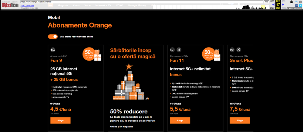Screen dimensions: 303x132
Task: Select the Orange Money menu item
Action: (x=136, y=5)
